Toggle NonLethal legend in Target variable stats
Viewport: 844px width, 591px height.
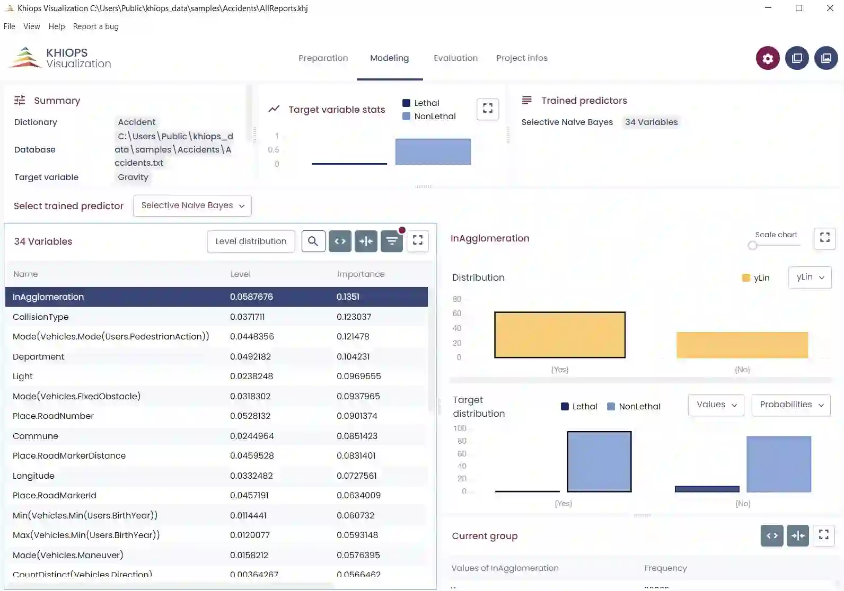(x=429, y=116)
